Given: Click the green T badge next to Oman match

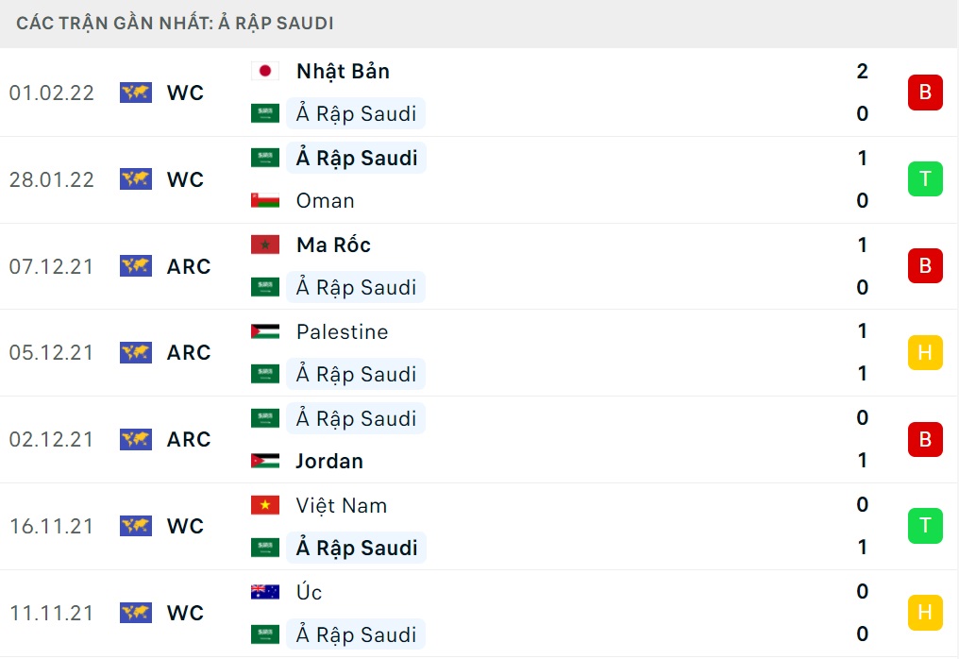Looking at the screenshot, I should (x=924, y=179).
